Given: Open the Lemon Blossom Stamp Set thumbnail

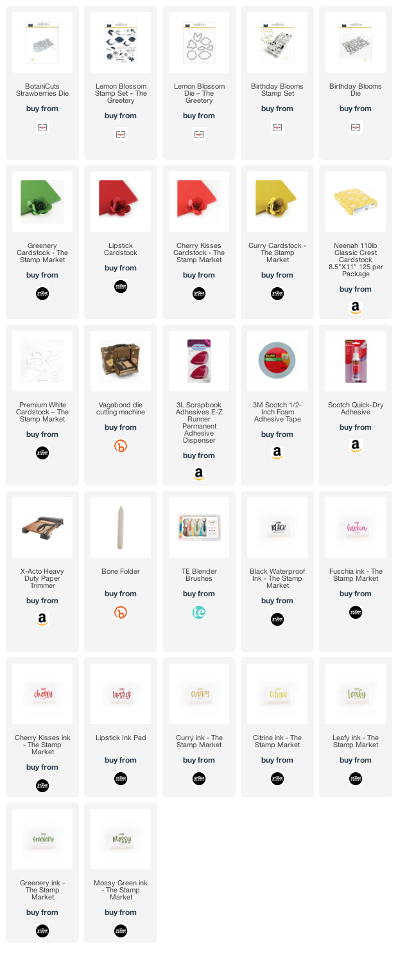Looking at the screenshot, I should point(121,42).
